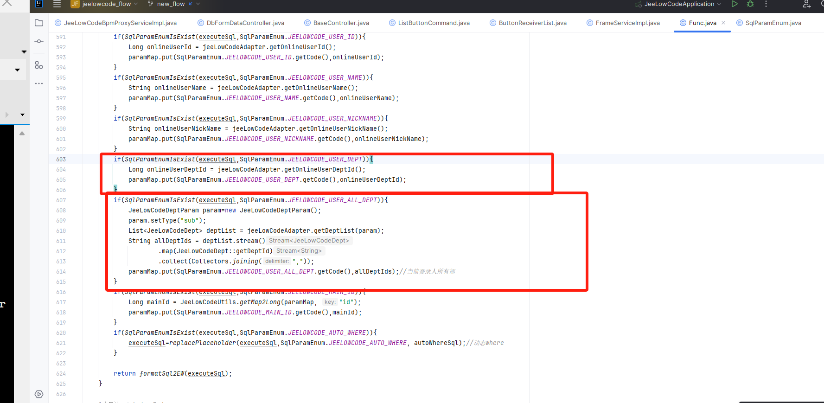The height and width of the screenshot is (403, 824).
Task: Click the class icon on BaseController.java tab
Action: coord(307,23)
